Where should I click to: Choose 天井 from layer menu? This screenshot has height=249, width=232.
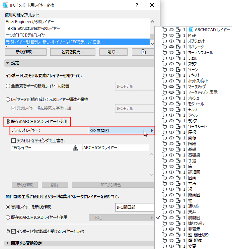[x=192, y=212]
